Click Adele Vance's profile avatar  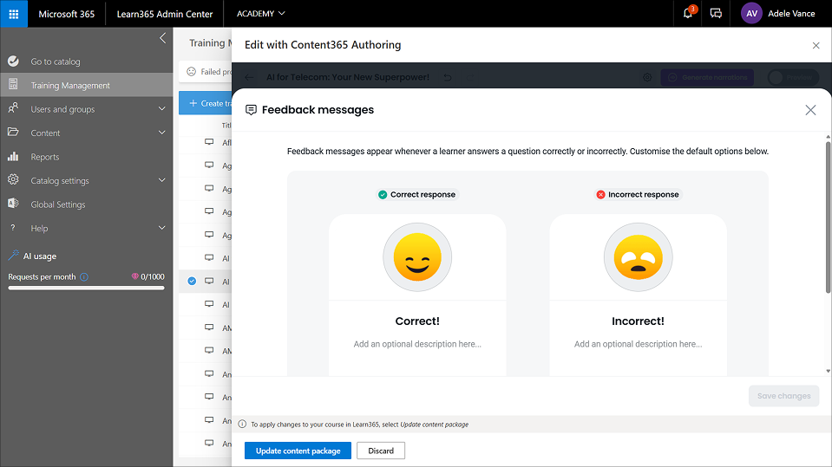click(x=751, y=14)
